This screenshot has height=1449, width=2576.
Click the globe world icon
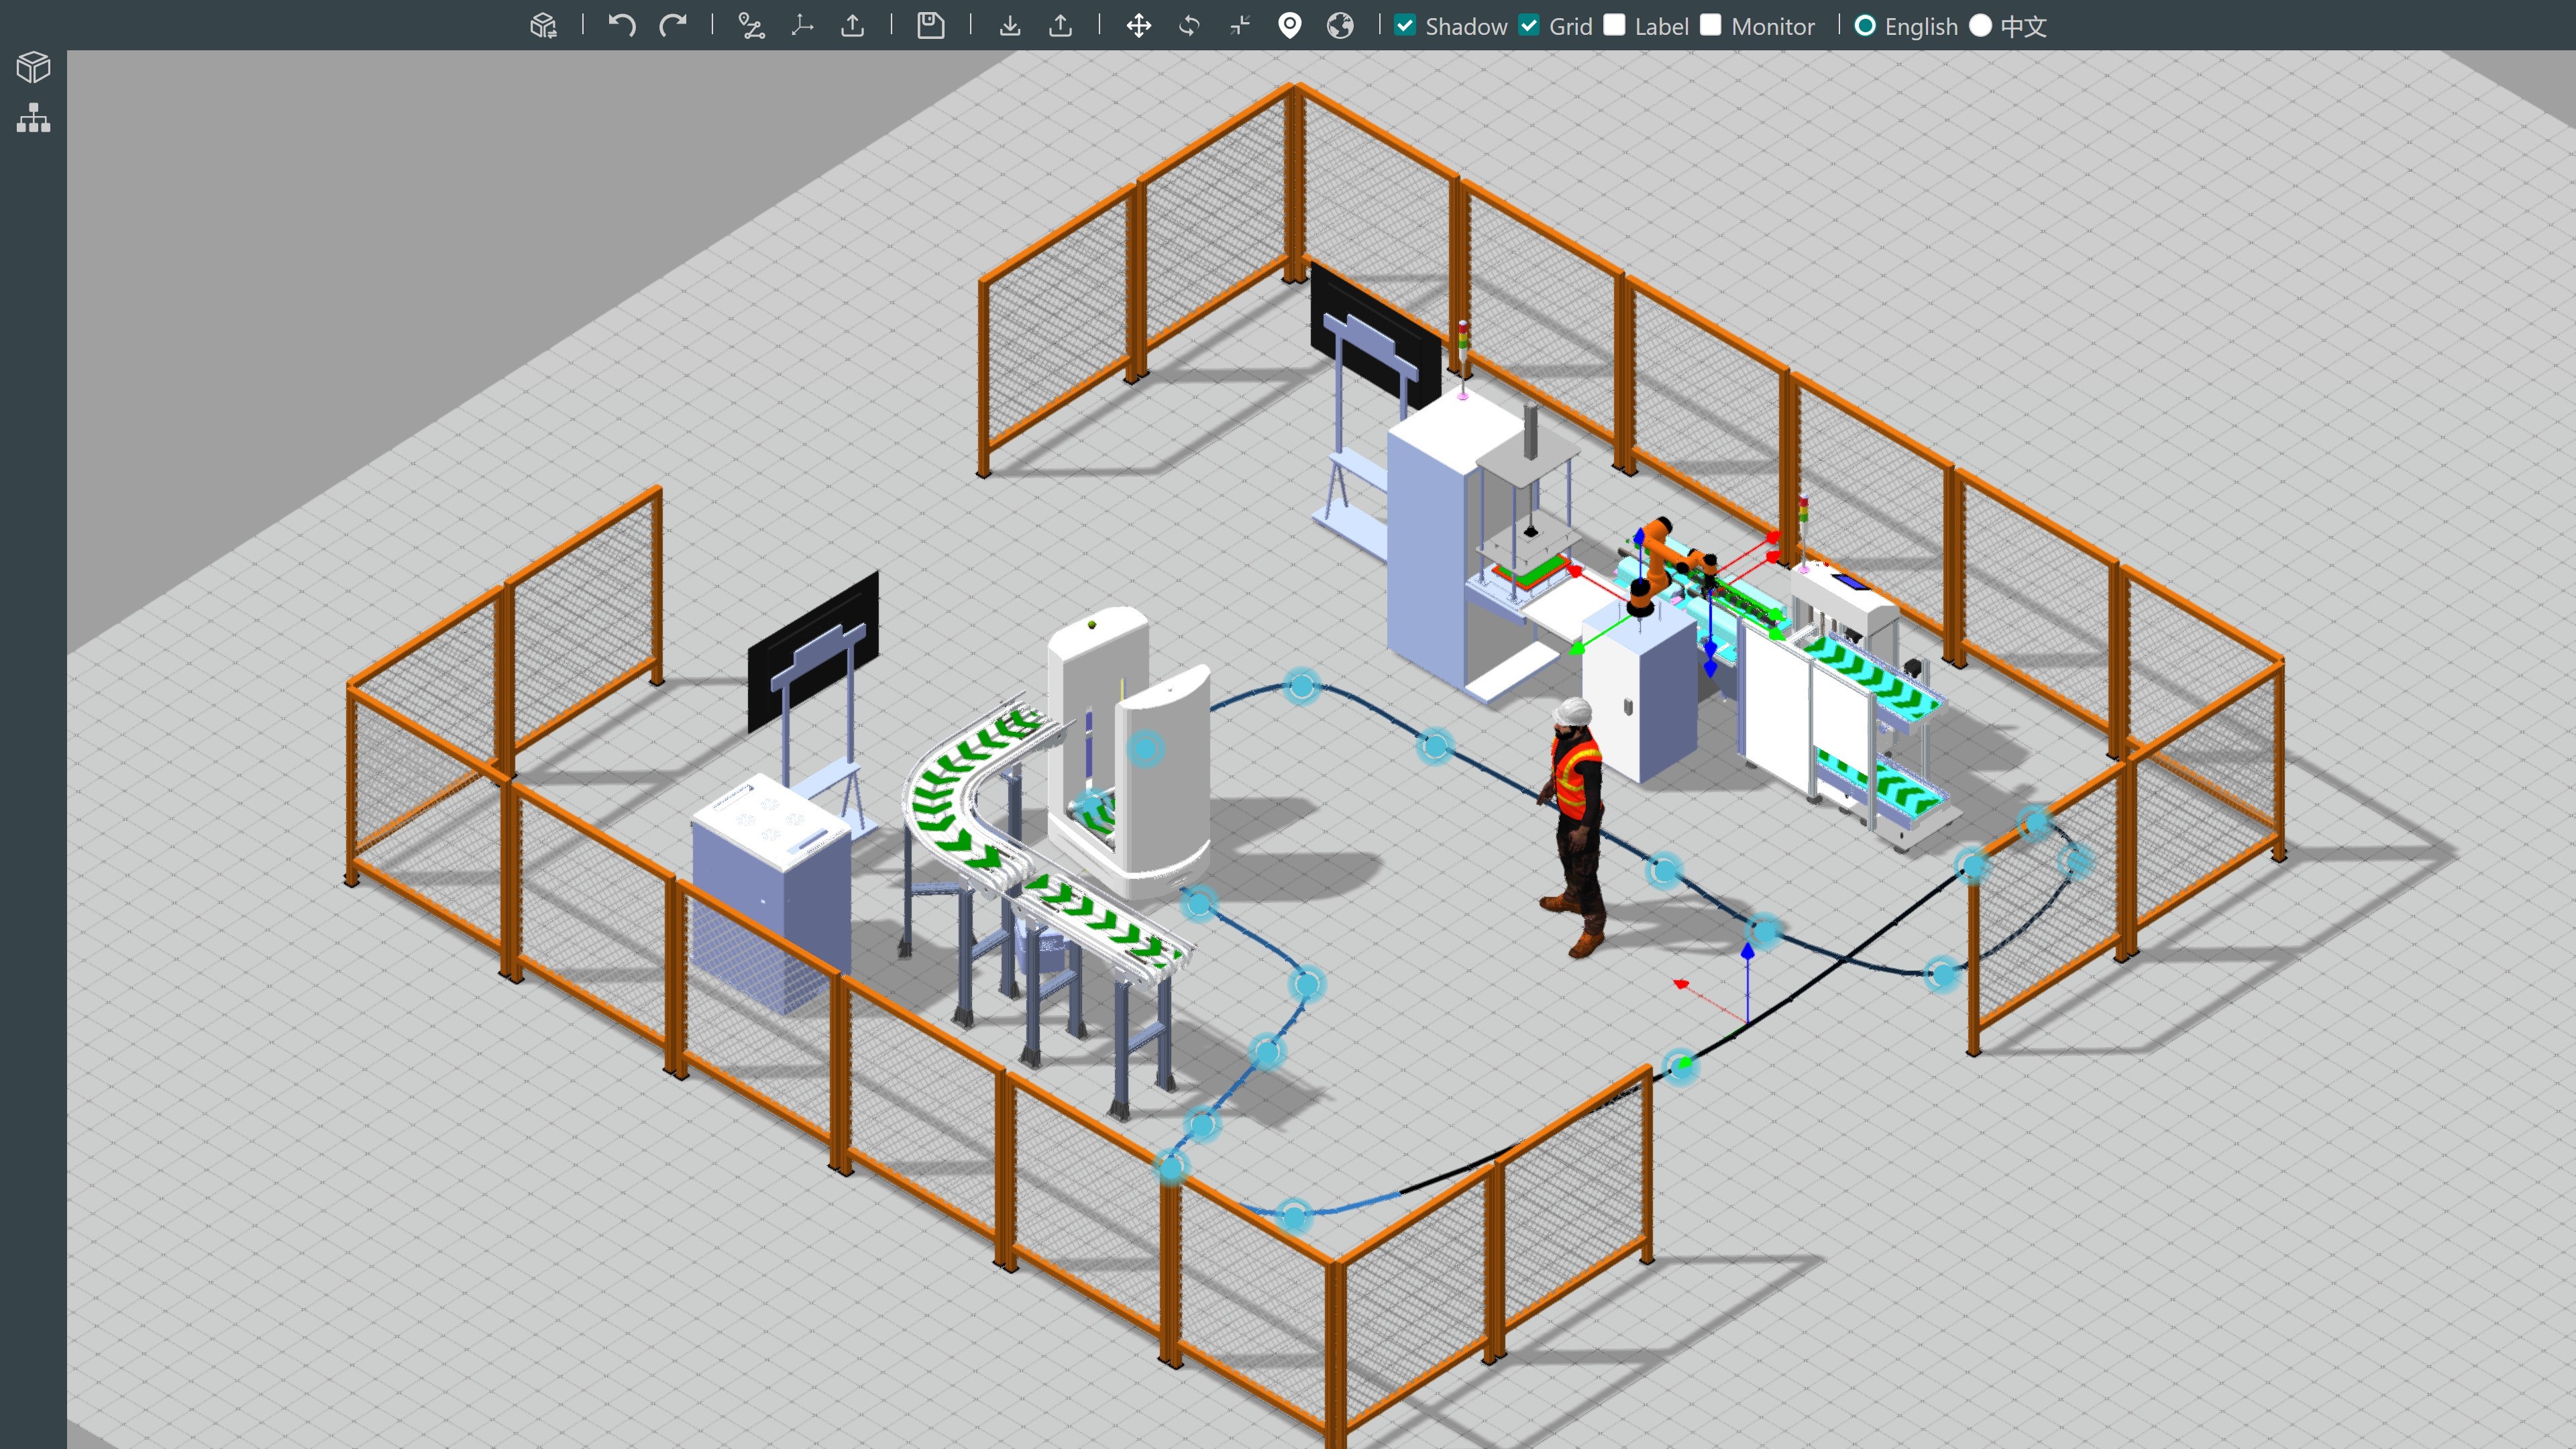[1341, 26]
